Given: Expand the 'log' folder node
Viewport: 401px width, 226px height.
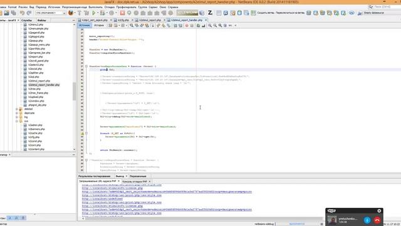Looking at the screenshot, I should pos(17,117).
